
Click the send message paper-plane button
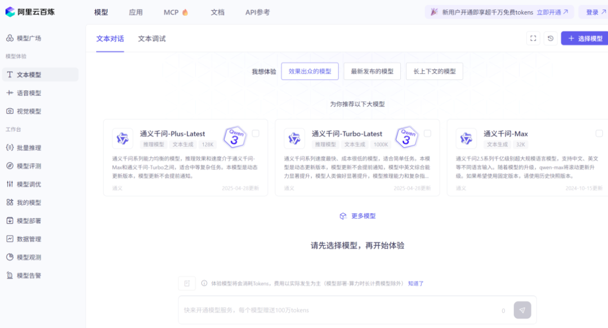pos(522,310)
